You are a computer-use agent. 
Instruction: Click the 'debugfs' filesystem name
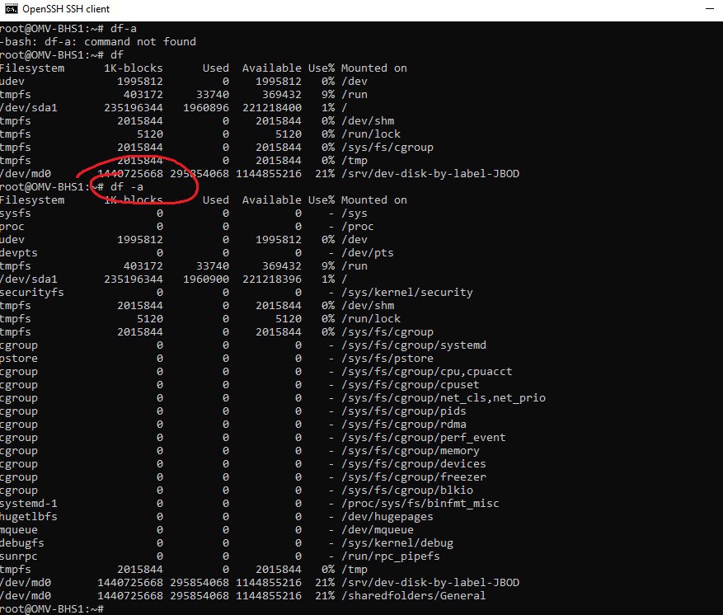pyautogui.click(x=22, y=543)
